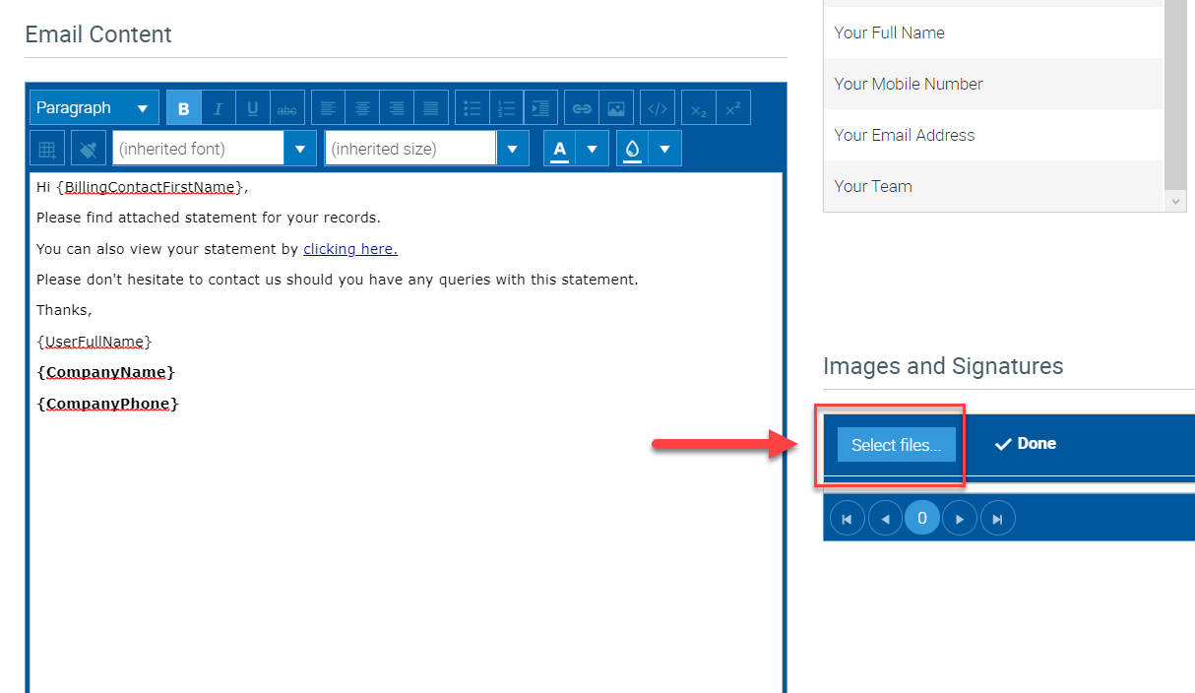The image size is (1195, 693).
Task: Click the create table icon
Action: pos(47,149)
